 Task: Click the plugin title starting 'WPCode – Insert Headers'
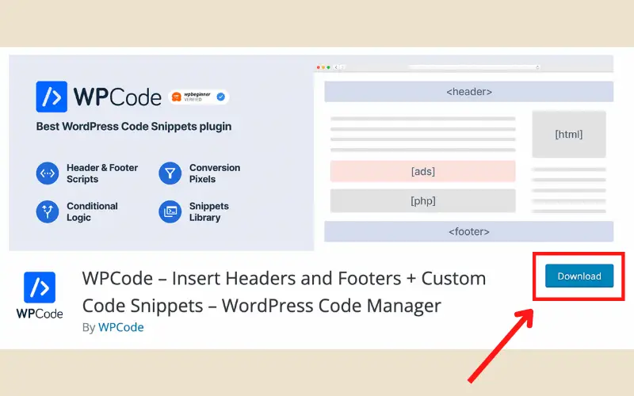pyautogui.click(x=284, y=291)
